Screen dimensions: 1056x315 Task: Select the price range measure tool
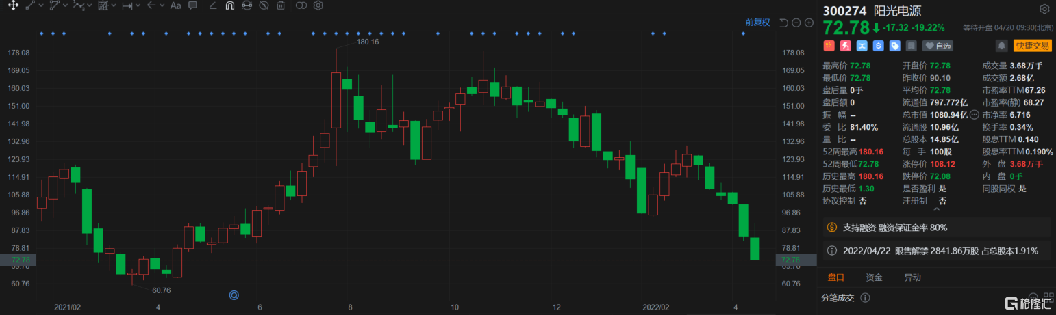pyautogui.click(x=127, y=5)
